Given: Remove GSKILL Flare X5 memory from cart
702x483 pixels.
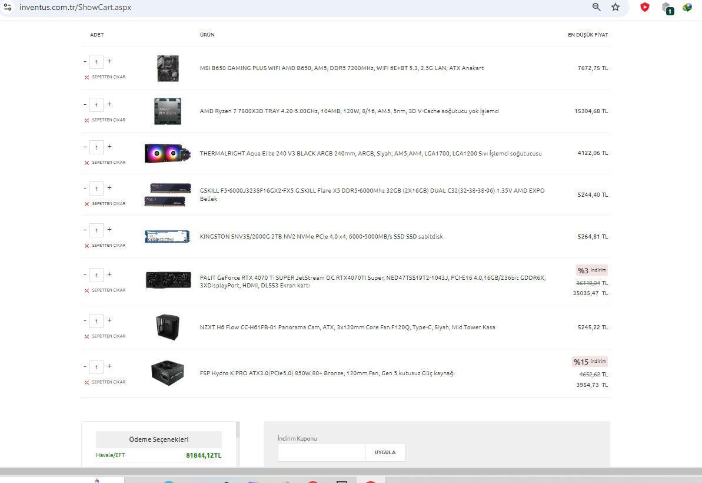Looking at the screenshot, I should click(x=105, y=204).
